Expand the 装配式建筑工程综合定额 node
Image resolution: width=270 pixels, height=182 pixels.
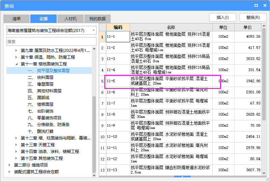coord(9,172)
